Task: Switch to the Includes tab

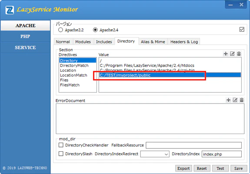Action: click(x=104, y=42)
